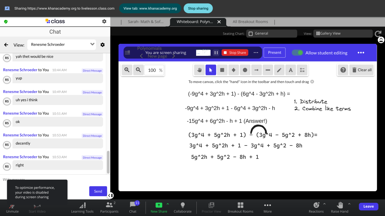Start a New Share
This screenshot has height=216, width=385.
click(x=159, y=208)
